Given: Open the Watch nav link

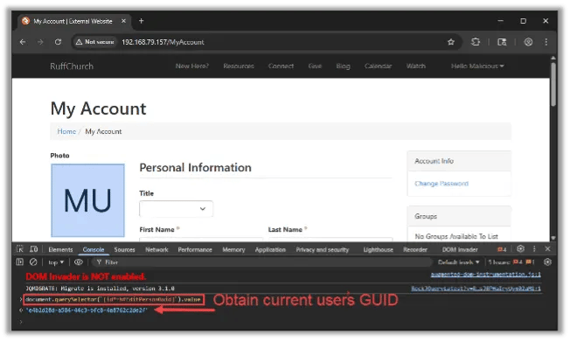Looking at the screenshot, I should 416,66.
